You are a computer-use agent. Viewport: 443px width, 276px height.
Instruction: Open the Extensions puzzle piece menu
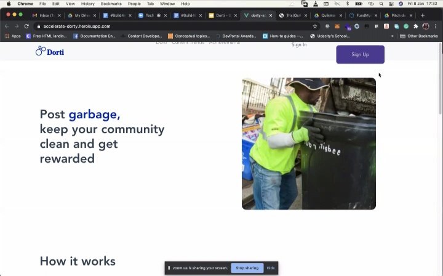point(415,26)
